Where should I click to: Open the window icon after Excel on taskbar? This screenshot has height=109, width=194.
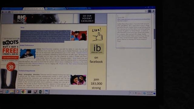click(46, 92)
